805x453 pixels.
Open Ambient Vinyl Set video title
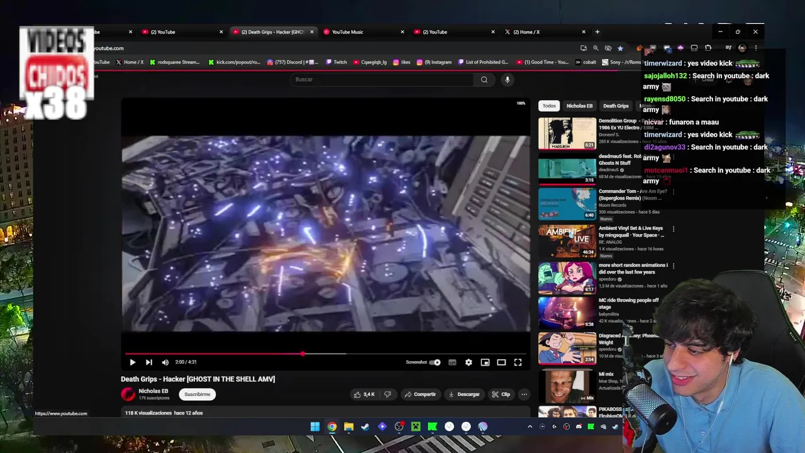pos(631,232)
